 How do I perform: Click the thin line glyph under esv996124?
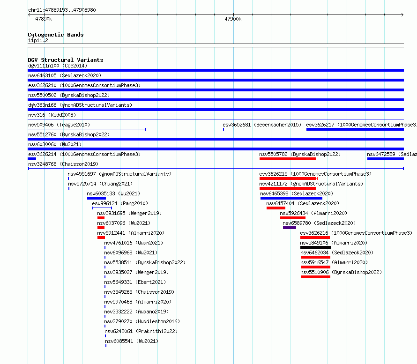(102, 208)
